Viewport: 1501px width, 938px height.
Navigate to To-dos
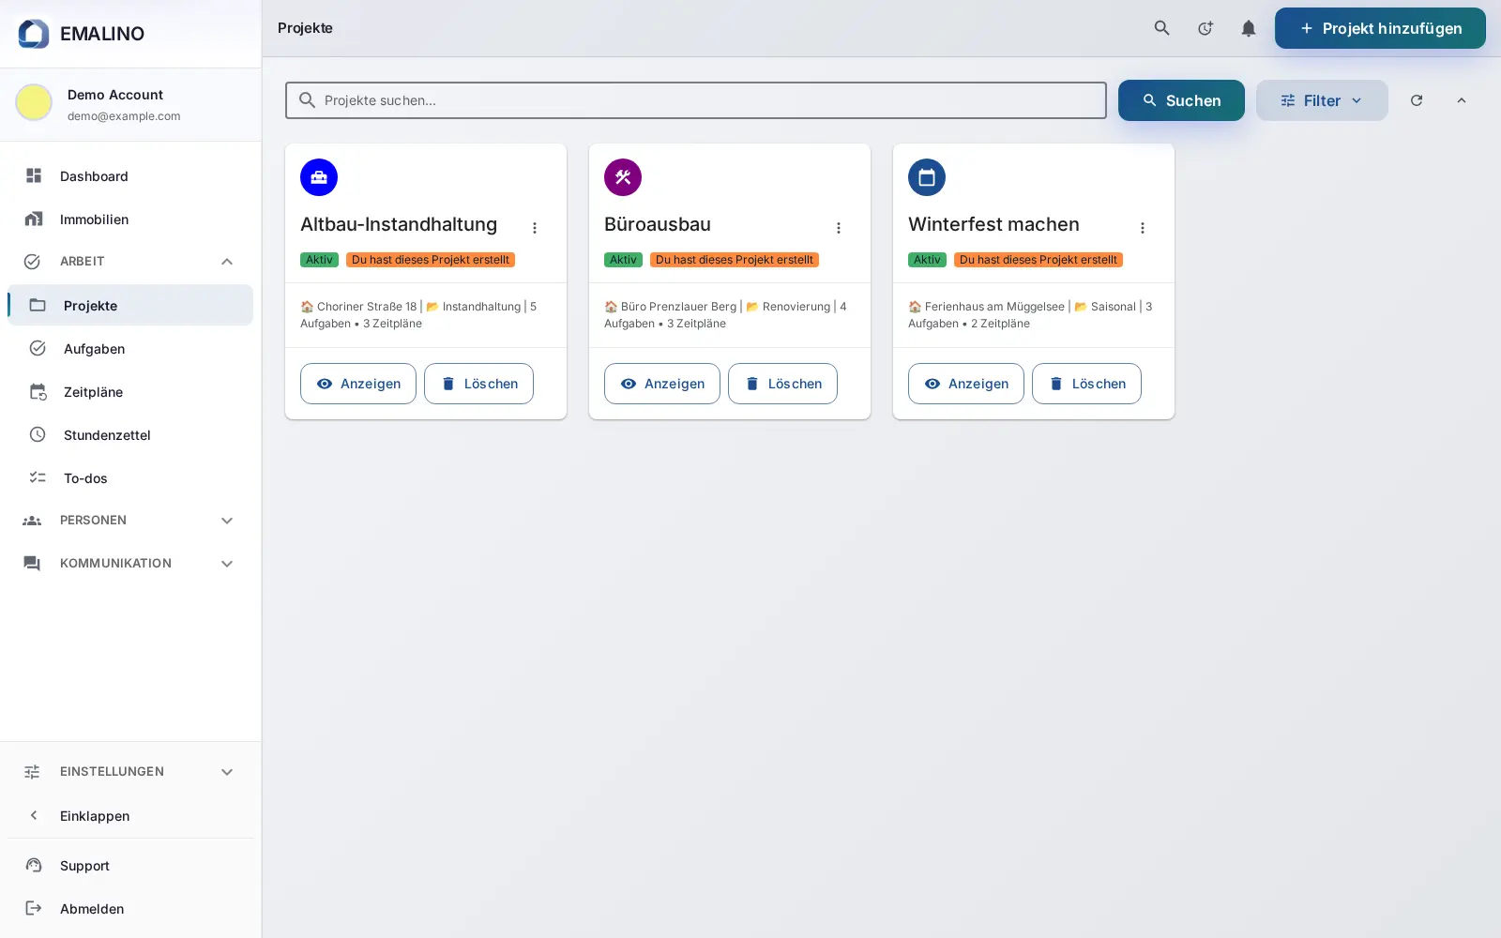[x=130, y=478]
